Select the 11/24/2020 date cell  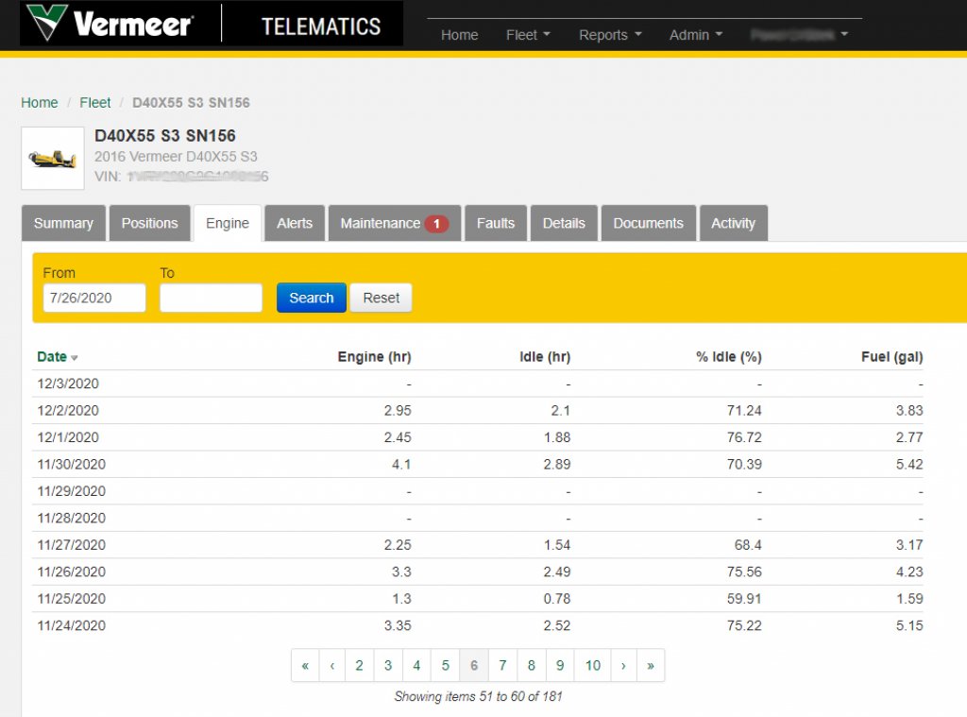72,625
